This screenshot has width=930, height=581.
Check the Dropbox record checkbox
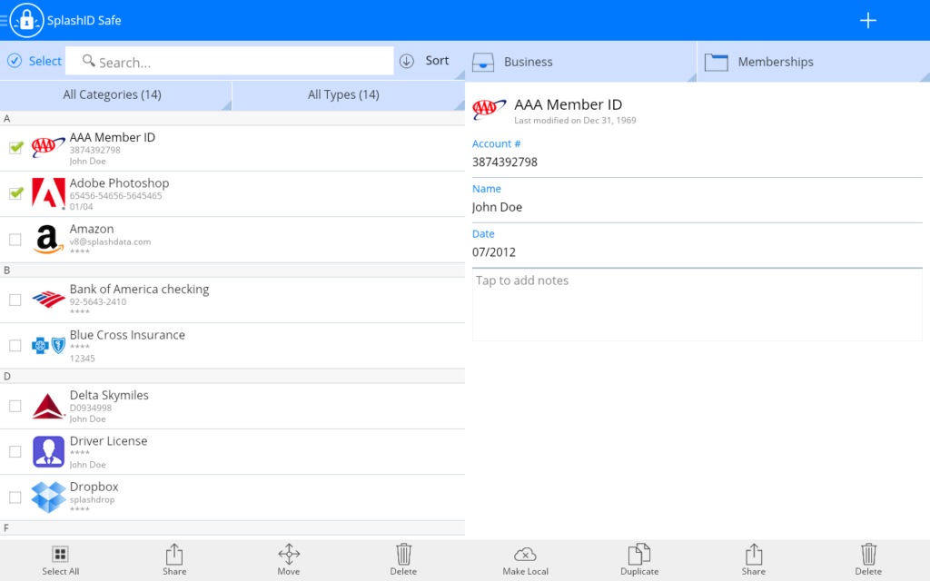(x=15, y=497)
